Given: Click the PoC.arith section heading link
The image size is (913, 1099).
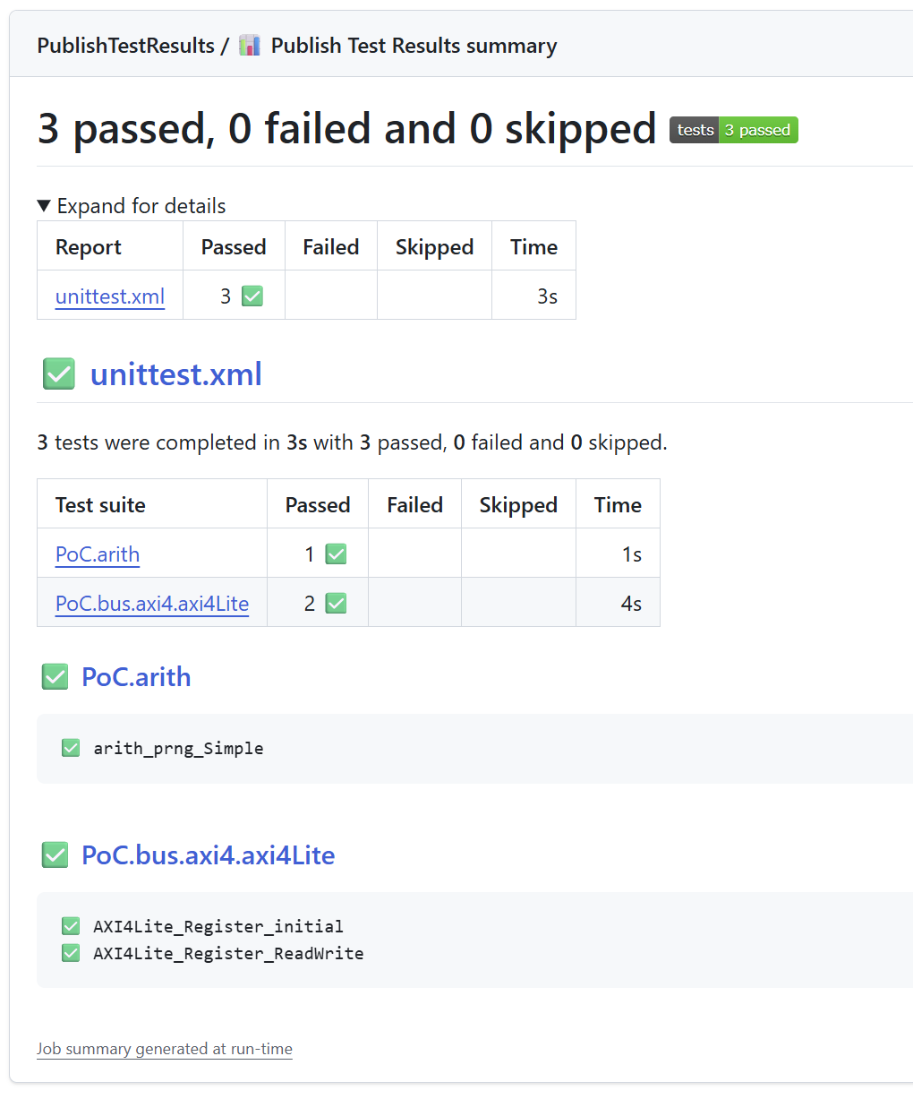Looking at the screenshot, I should point(136,677).
